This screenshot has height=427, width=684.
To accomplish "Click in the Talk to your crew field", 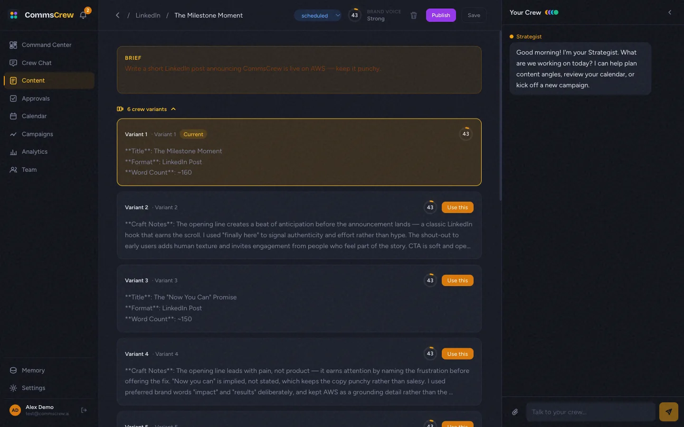I will [x=591, y=412].
